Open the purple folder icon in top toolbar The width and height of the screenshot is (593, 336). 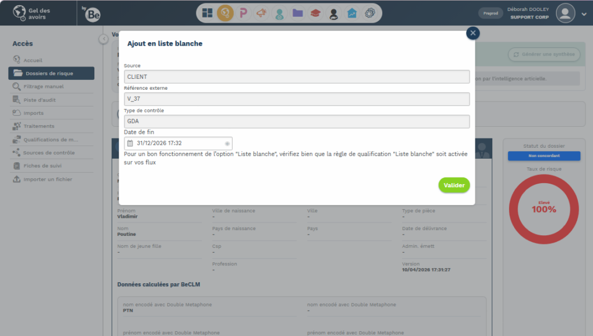pos(298,13)
